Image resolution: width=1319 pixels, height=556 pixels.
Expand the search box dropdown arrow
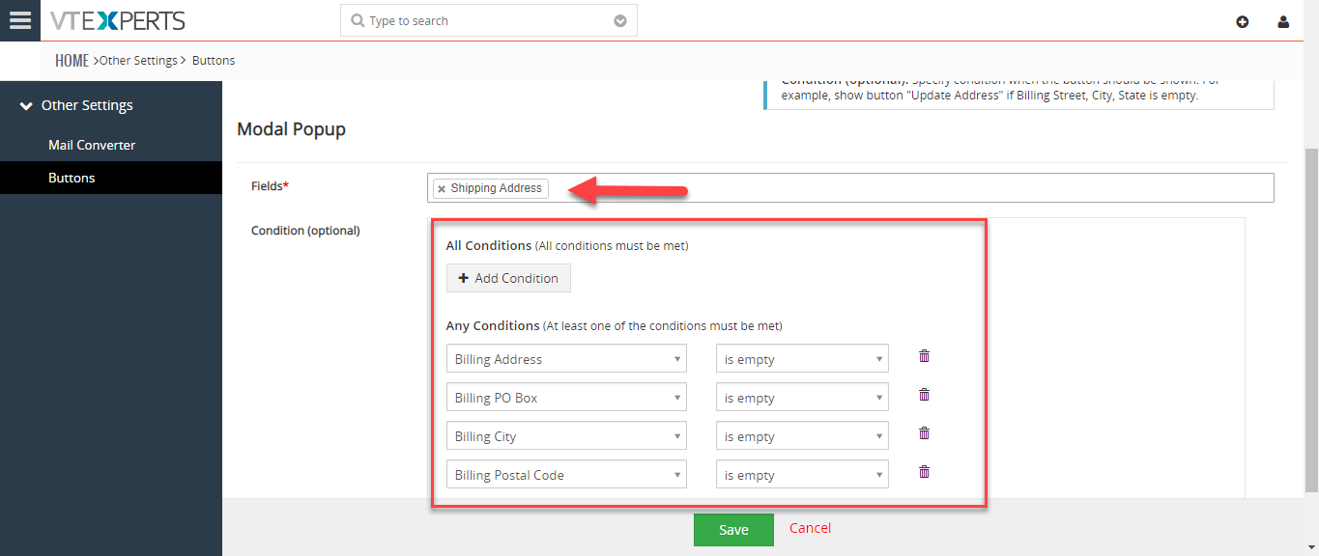tap(620, 20)
